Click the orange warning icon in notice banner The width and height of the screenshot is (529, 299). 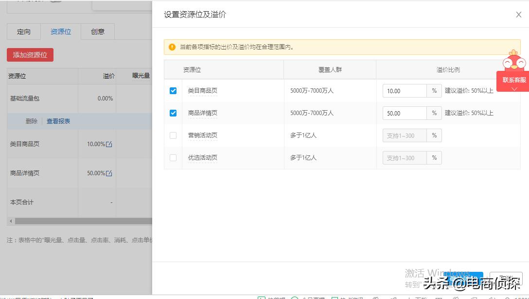171,47
